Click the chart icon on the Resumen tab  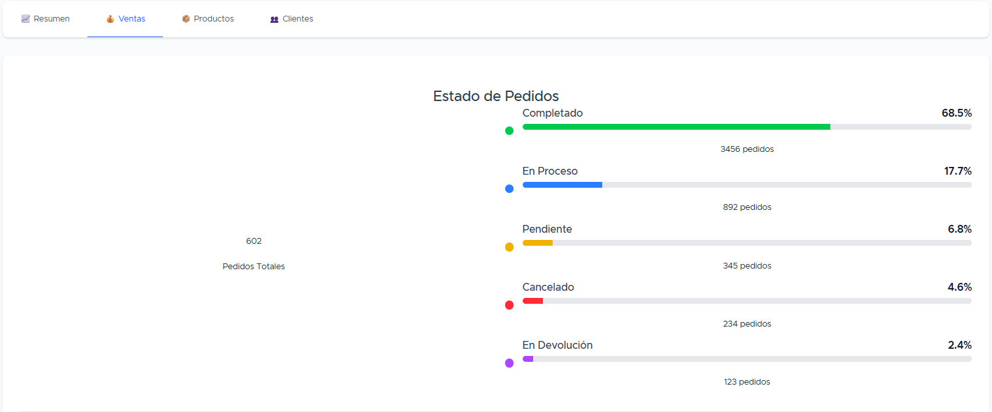26,18
